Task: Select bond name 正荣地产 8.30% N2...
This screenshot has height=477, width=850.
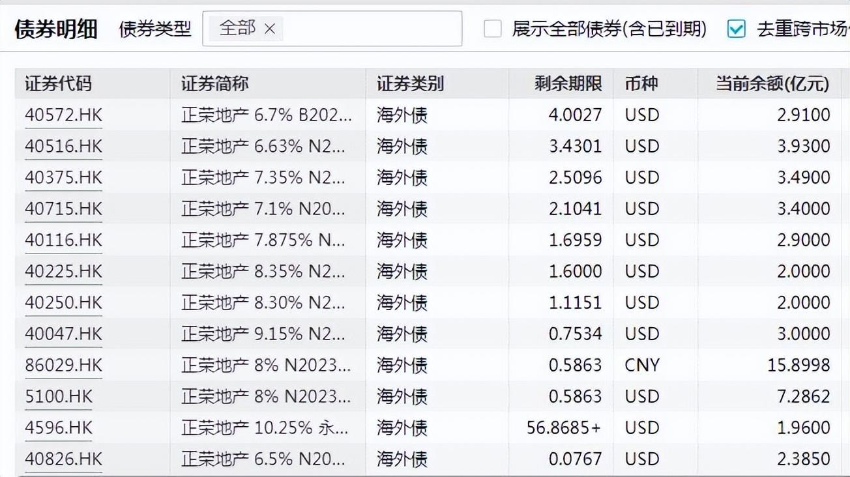Action: coord(263,303)
